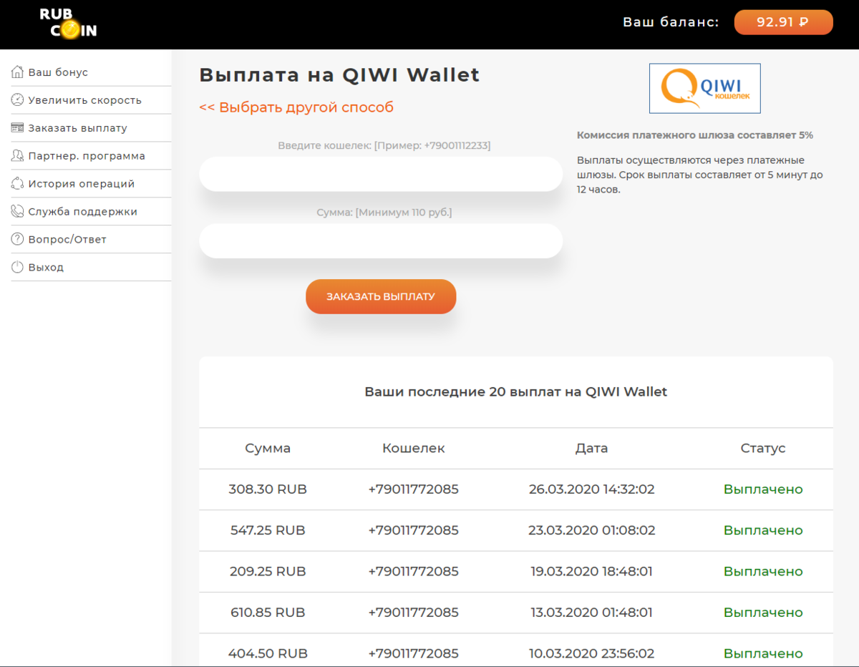The width and height of the screenshot is (859, 667).
Task: Open the Вопрос/Ответ page
Action: click(67, 240)
